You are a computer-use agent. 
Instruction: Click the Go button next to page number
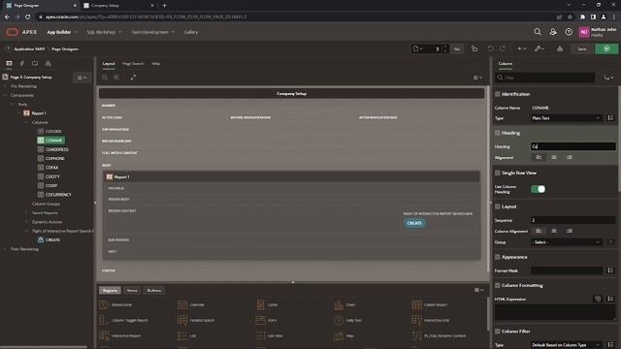click(x=457, y=48)
